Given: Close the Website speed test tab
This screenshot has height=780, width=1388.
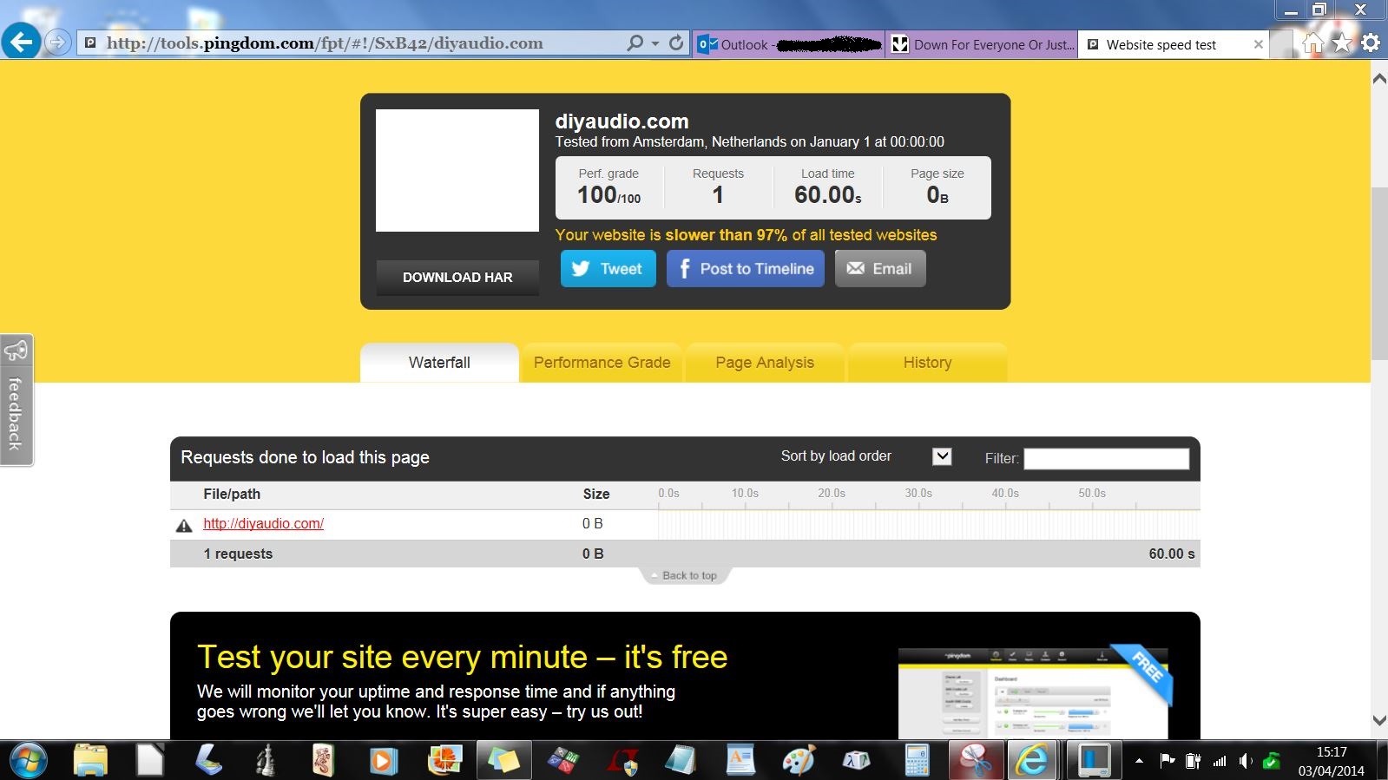Looking at the screenshot, I should (1259, 44).
